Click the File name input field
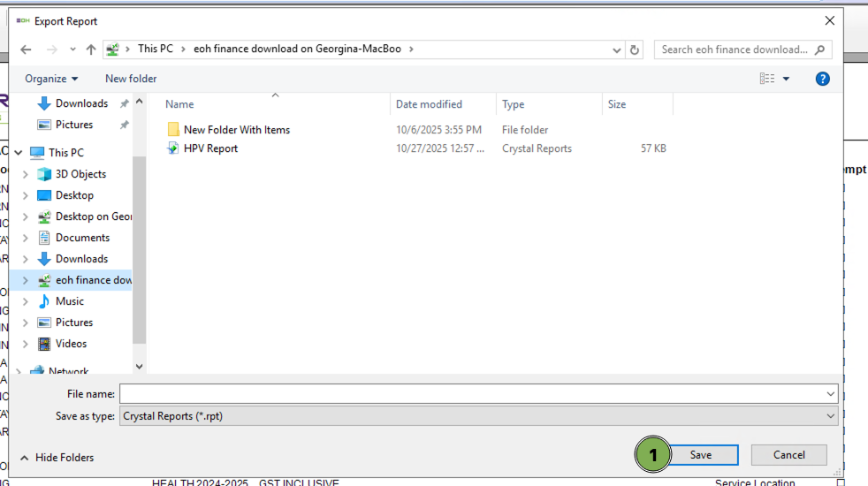The image size is (868, 486). (x=473, y=394)
